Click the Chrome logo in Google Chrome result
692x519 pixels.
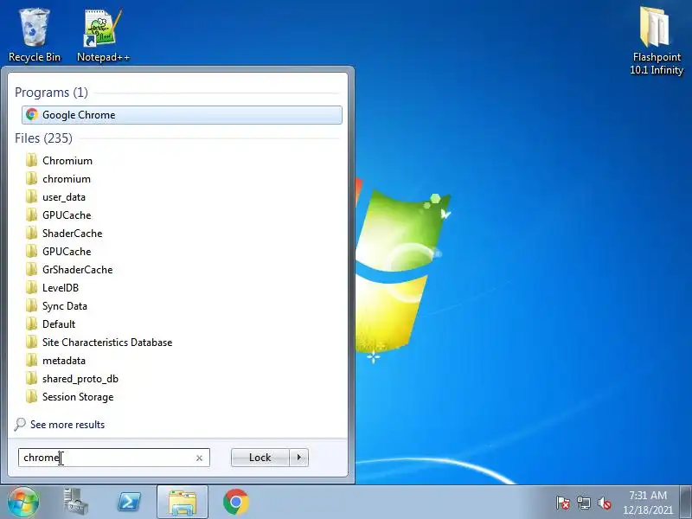pos(32,115)
